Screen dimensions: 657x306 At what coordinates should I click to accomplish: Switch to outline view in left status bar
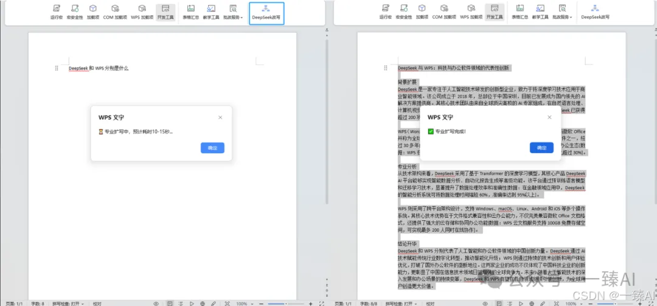point(181,303)
